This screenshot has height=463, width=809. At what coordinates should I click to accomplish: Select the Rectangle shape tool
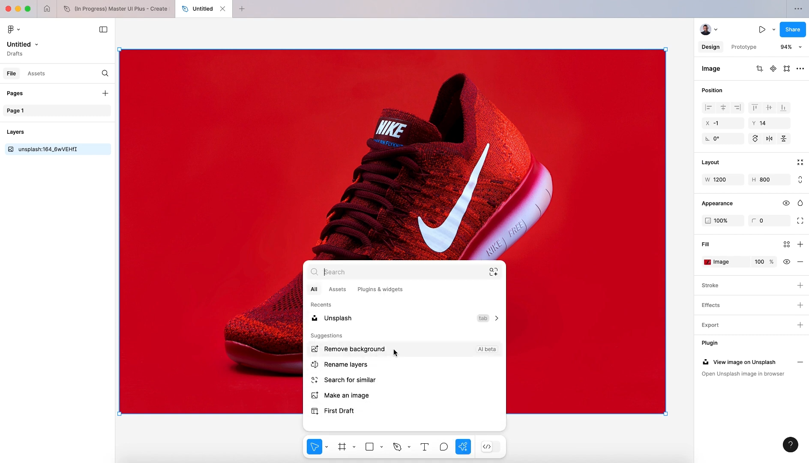(369, 447)
